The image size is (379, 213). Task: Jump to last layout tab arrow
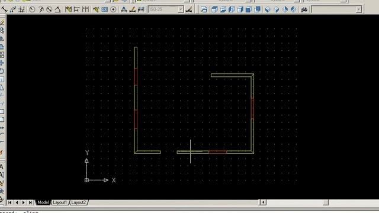(x=30, y=202)
